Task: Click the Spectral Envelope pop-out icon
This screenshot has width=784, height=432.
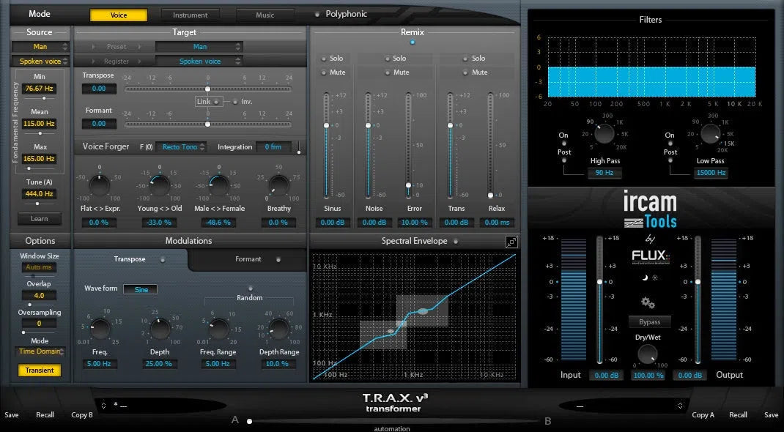Action: click(x=511, y=241)
